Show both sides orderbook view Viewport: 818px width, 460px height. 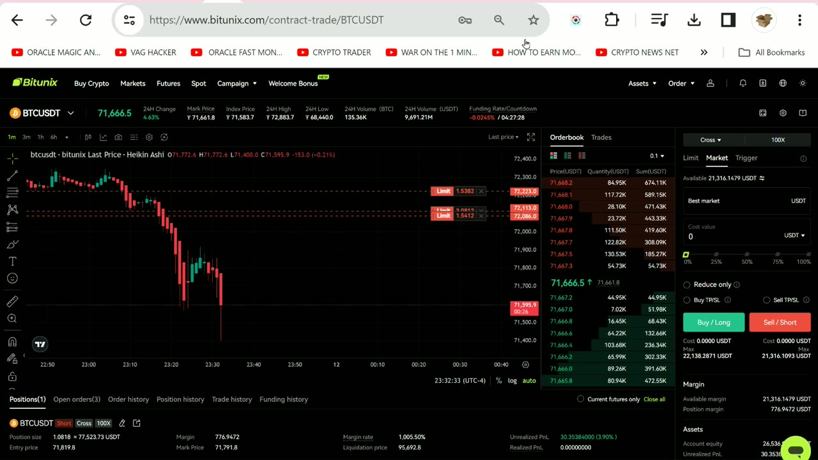click(x=553, y=155)
